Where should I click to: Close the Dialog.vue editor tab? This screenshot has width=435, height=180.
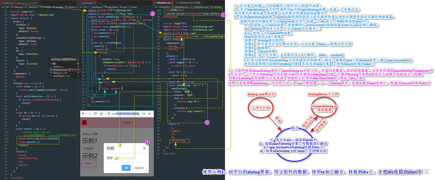click(14, 3)
